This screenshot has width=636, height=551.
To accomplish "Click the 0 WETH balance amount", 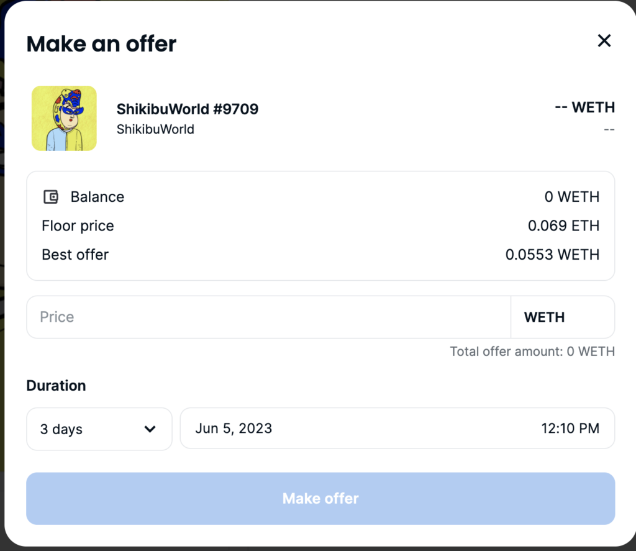I will coord(571,197).
